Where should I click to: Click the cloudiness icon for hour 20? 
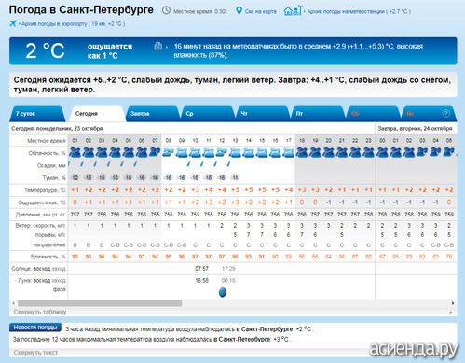pyautogui.click(x=329, y=152)
